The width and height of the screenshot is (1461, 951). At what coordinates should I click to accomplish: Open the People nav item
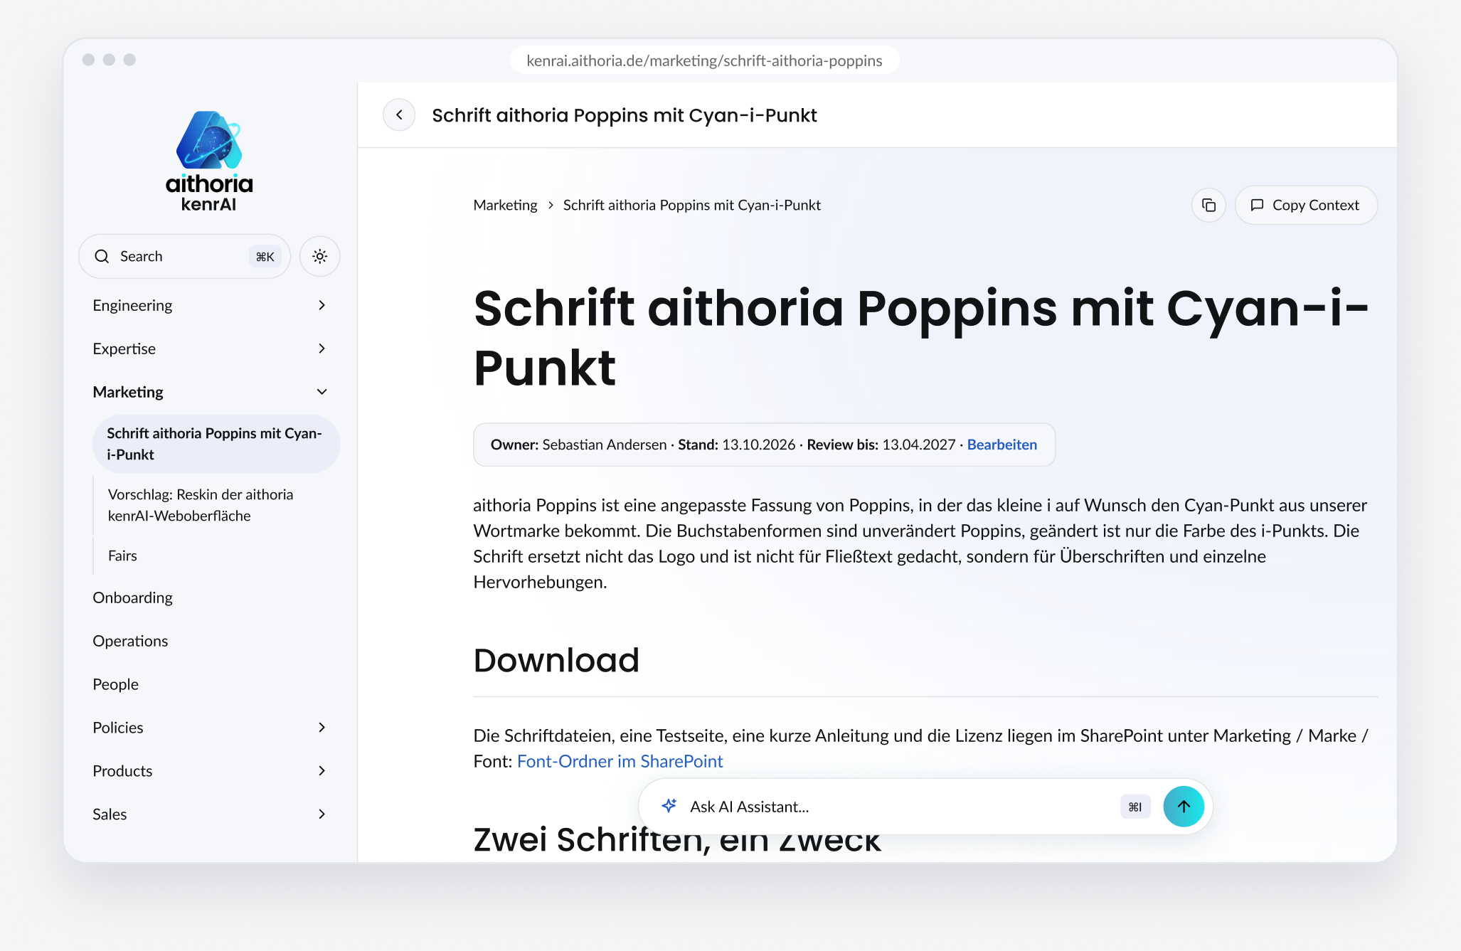click(115, 684)
